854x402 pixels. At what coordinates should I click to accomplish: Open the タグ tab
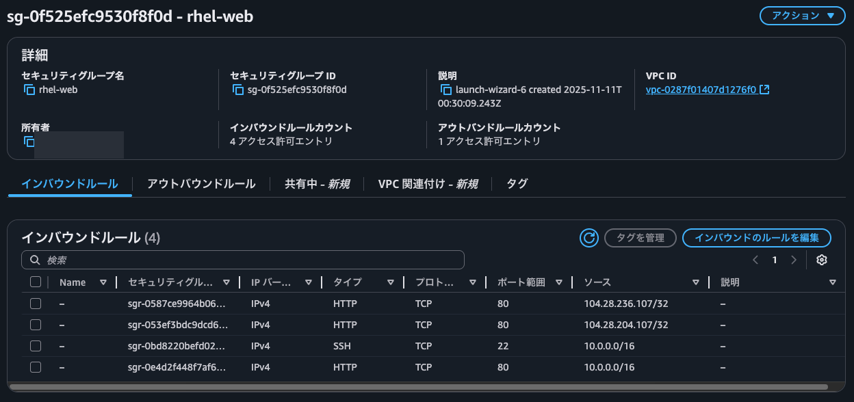(517, 184)
